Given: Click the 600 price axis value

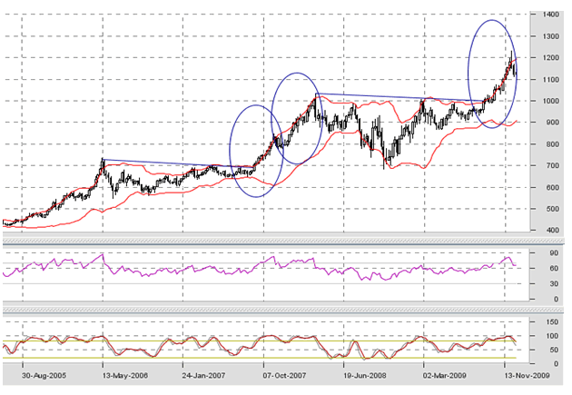Looking at the screenshot, I should point(553,187).
